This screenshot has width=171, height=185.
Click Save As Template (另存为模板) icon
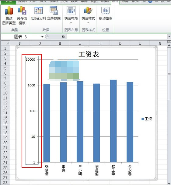22,15
